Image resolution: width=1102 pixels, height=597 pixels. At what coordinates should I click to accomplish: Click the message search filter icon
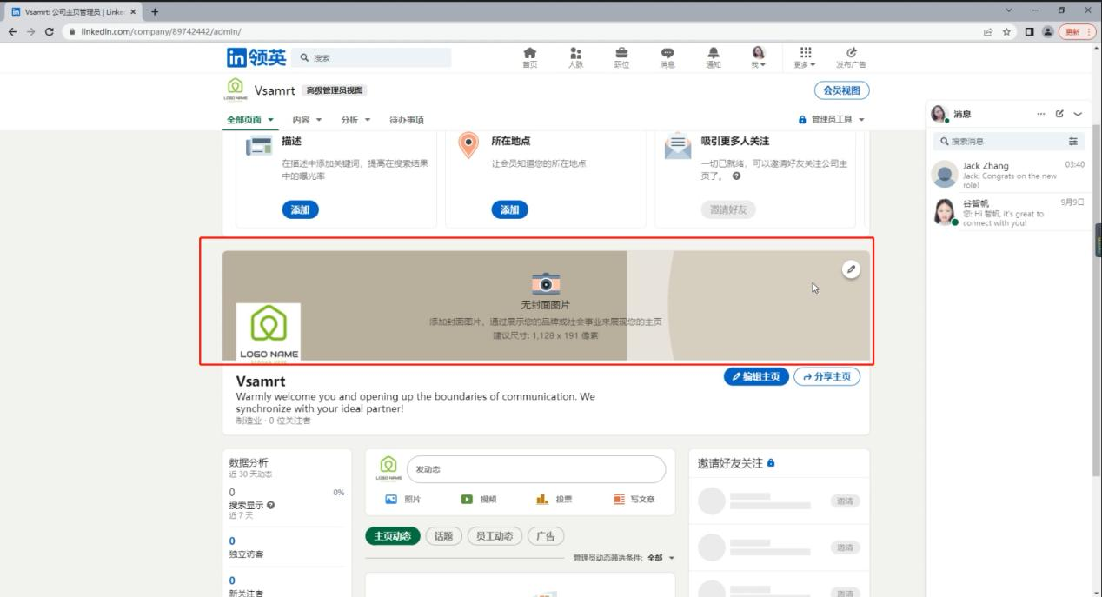[1073, 142]
